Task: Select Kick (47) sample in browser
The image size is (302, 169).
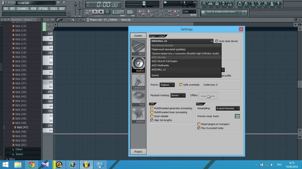Action: coord(22,128)
